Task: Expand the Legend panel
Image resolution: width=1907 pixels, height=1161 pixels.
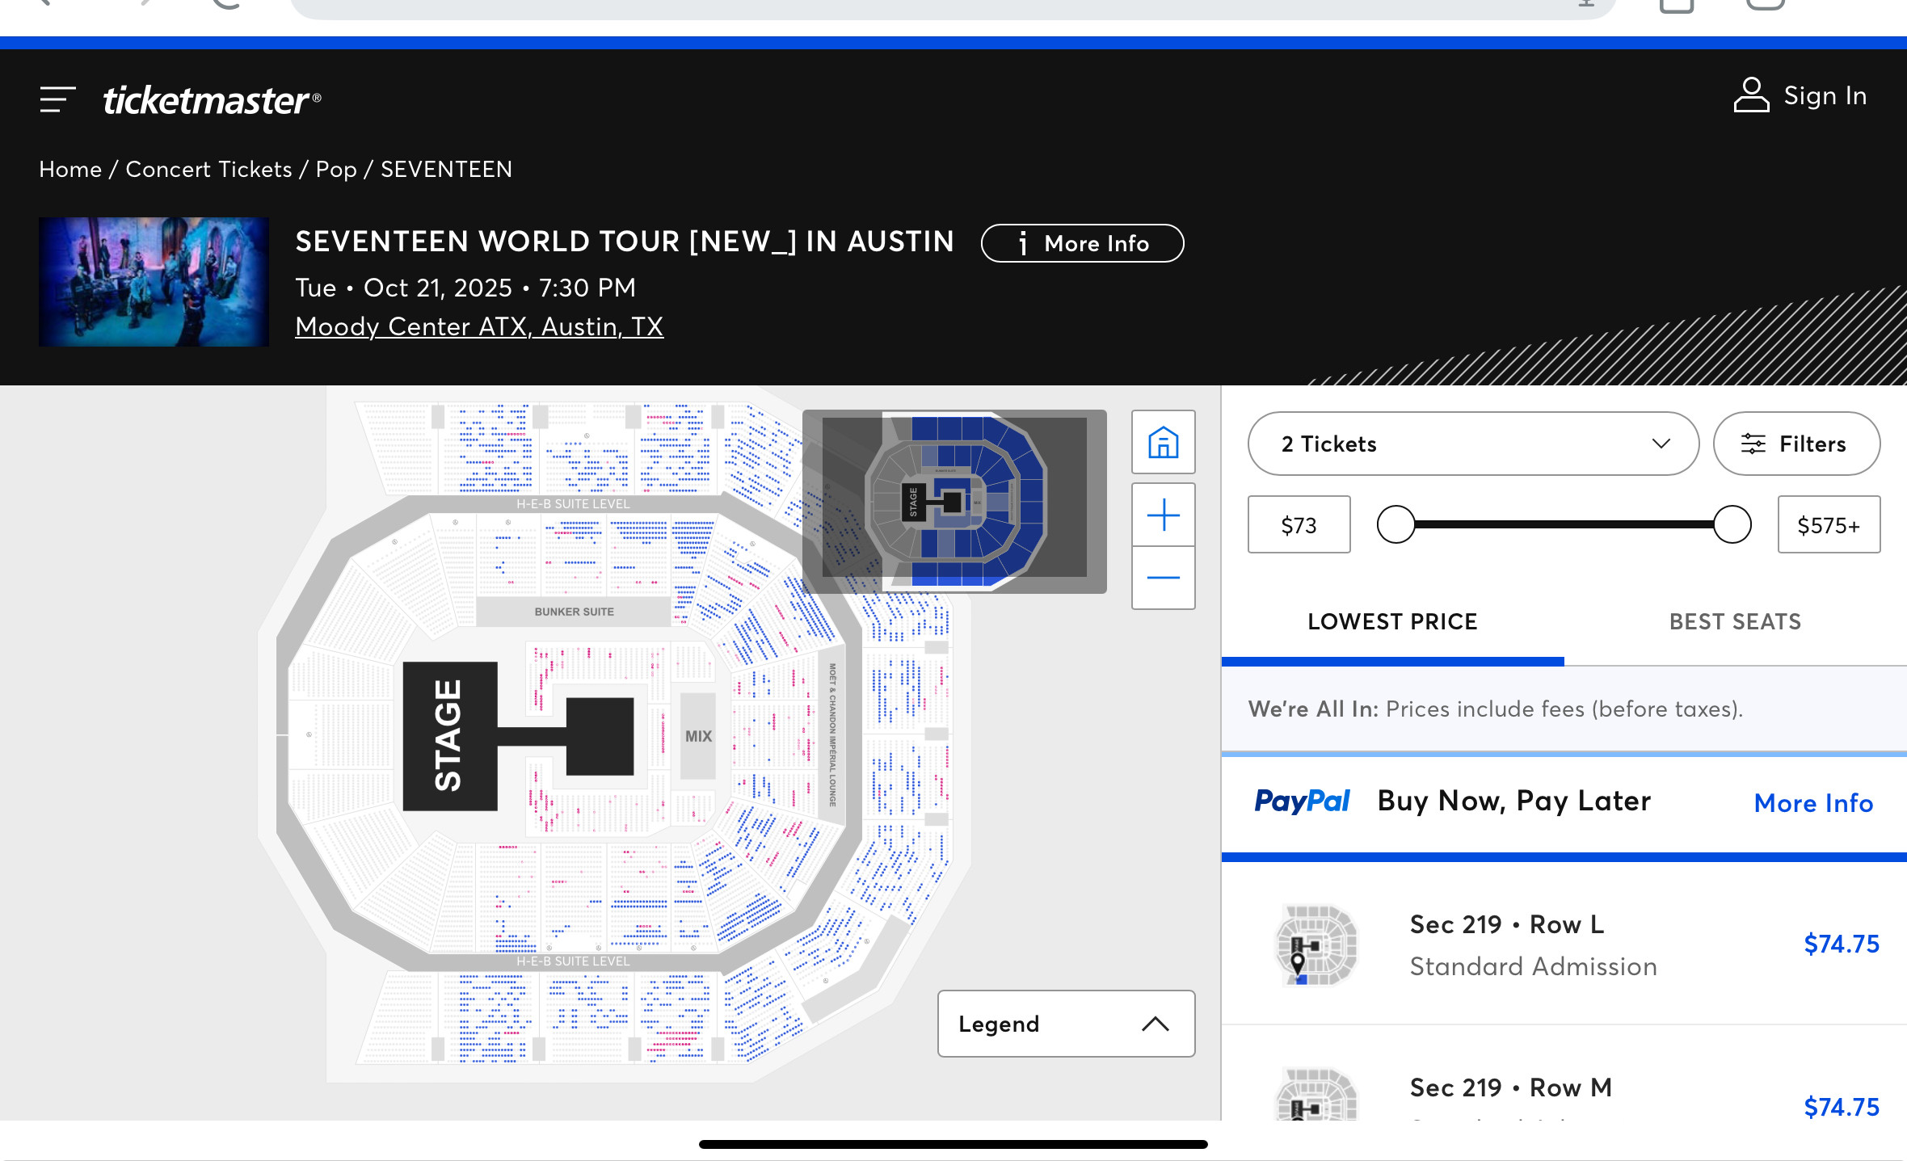Action: (x=1066, y=1024)
